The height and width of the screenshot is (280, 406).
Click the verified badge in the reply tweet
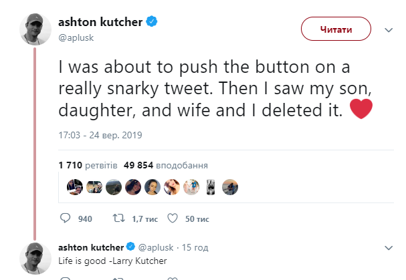[x=132, y=247]
